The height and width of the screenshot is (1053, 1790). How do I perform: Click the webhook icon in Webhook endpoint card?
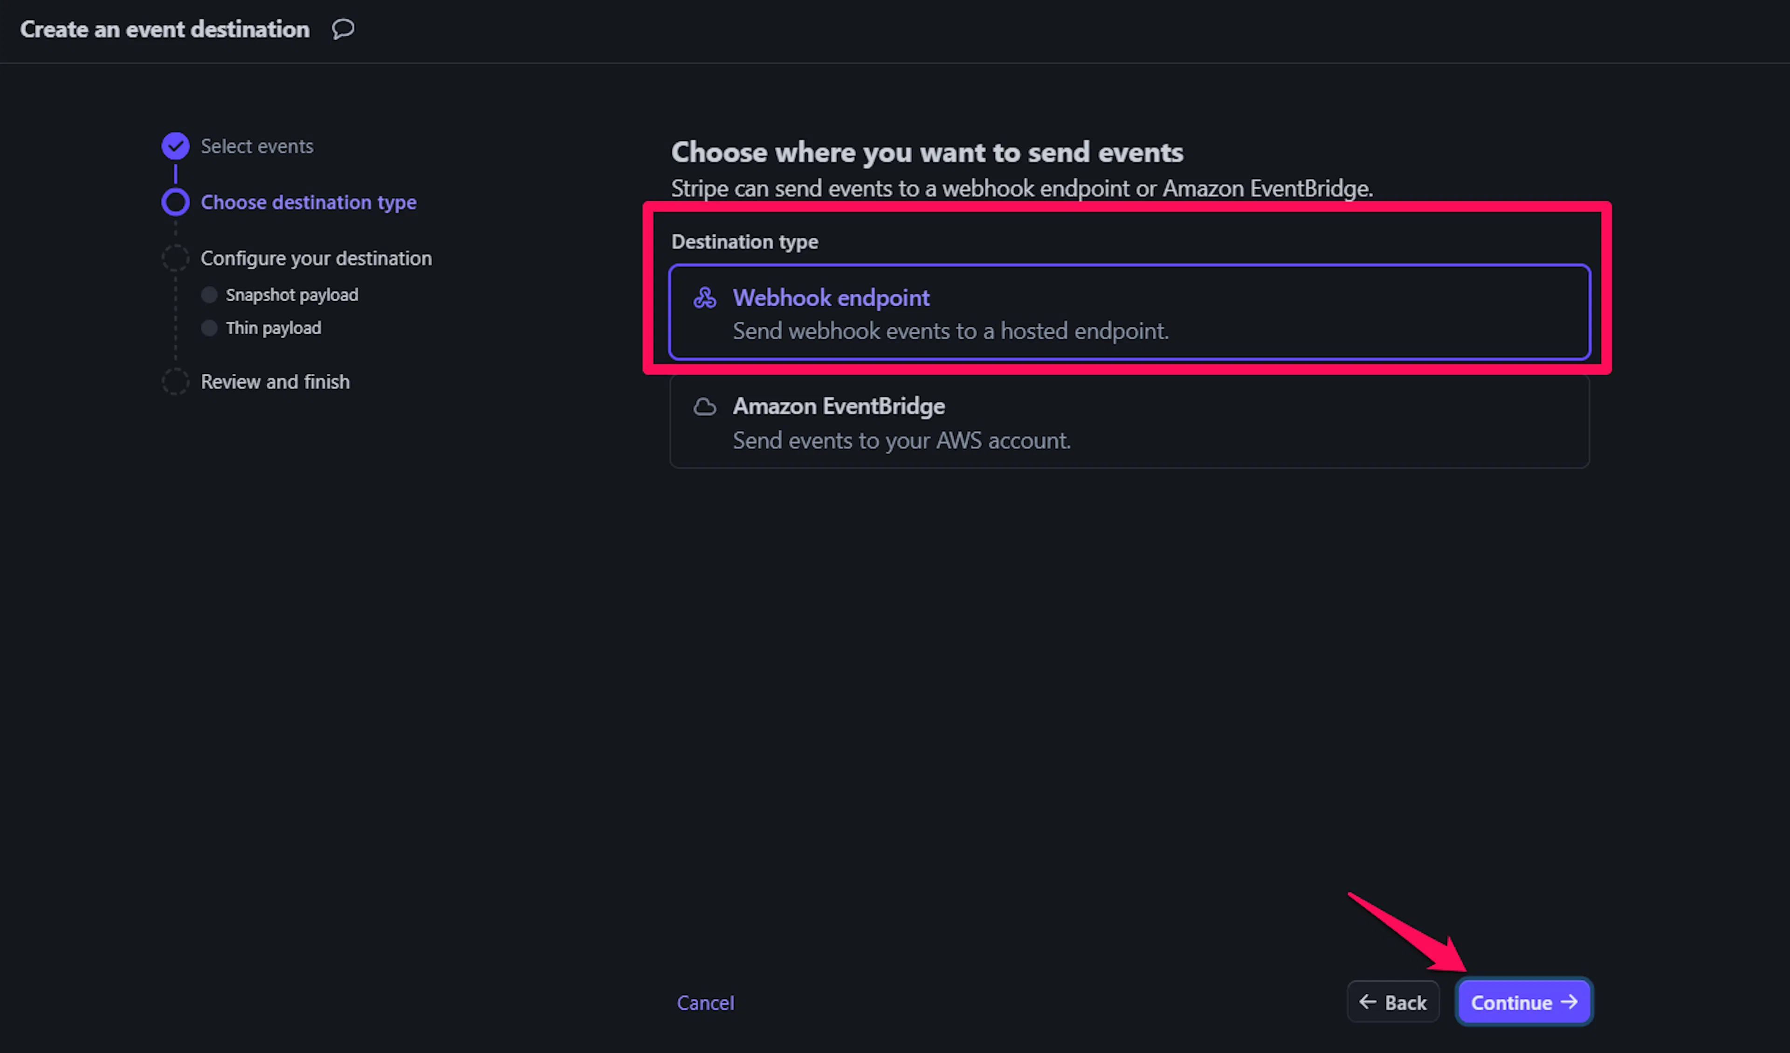705,298
